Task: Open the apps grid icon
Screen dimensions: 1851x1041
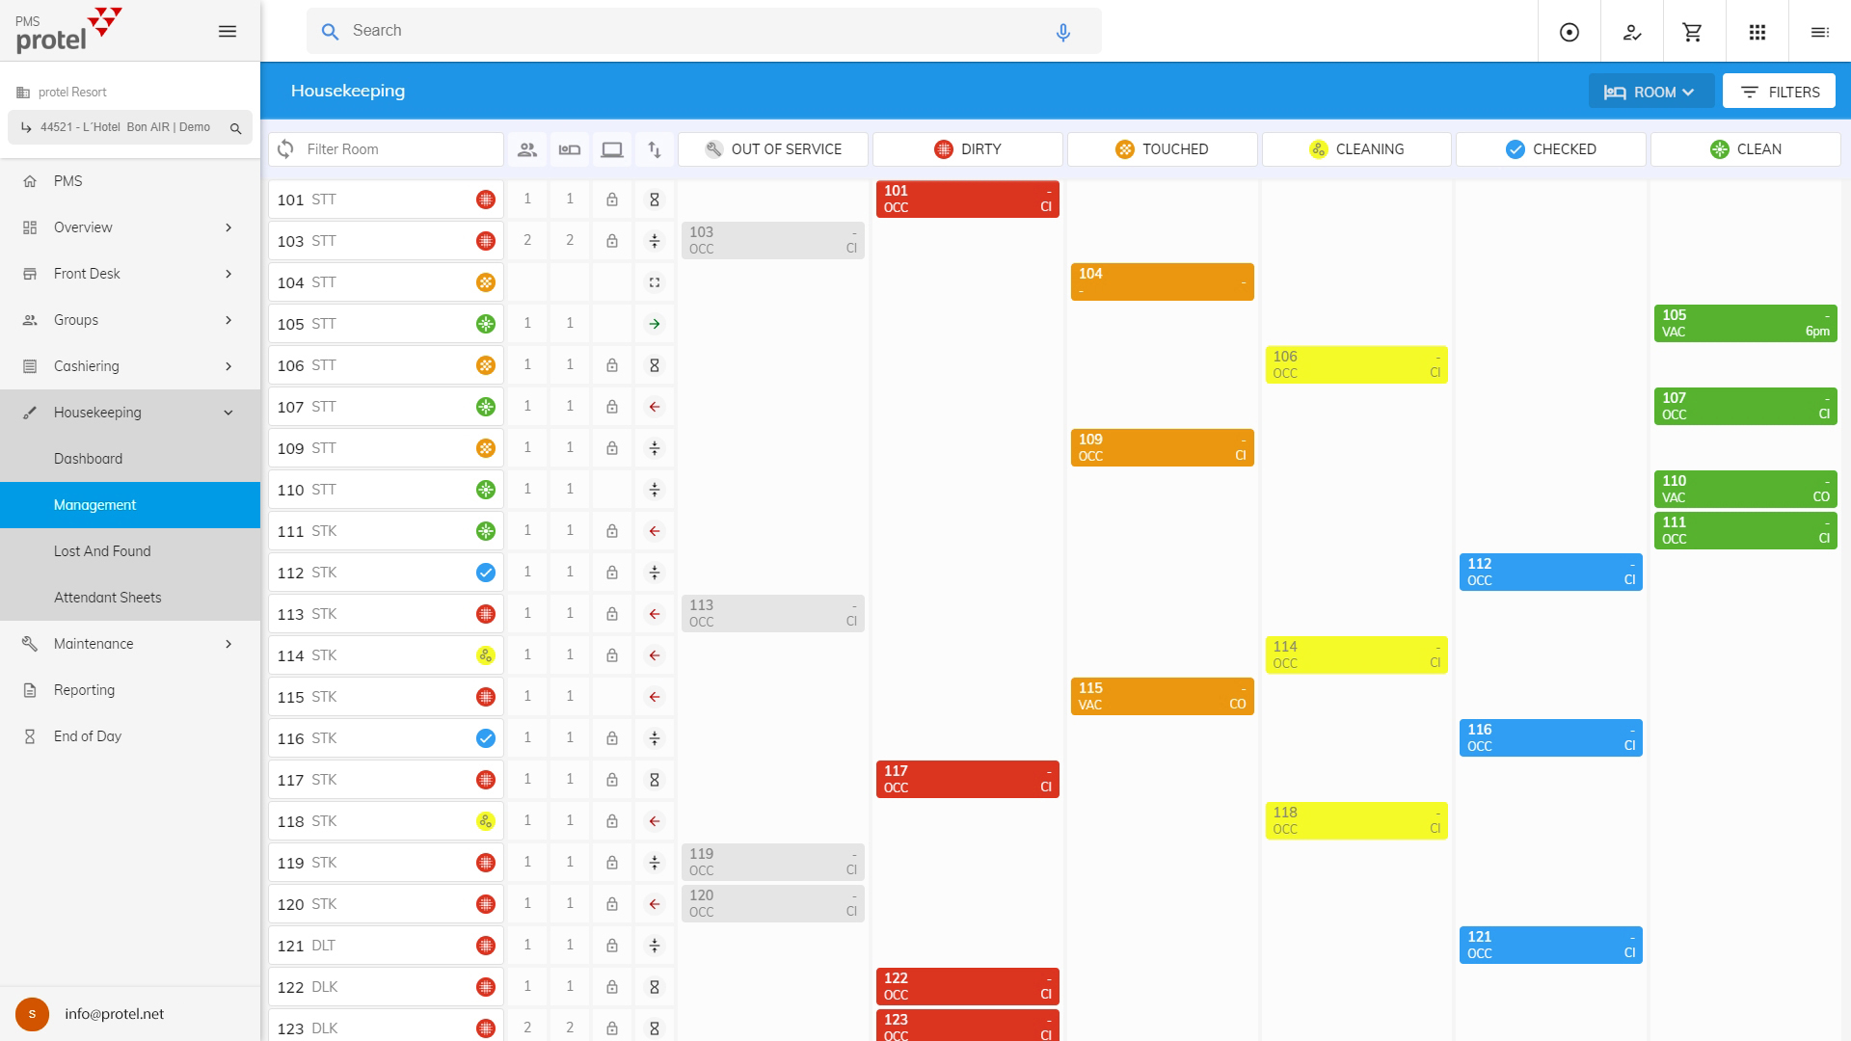Action: [x=1757, y=32]
